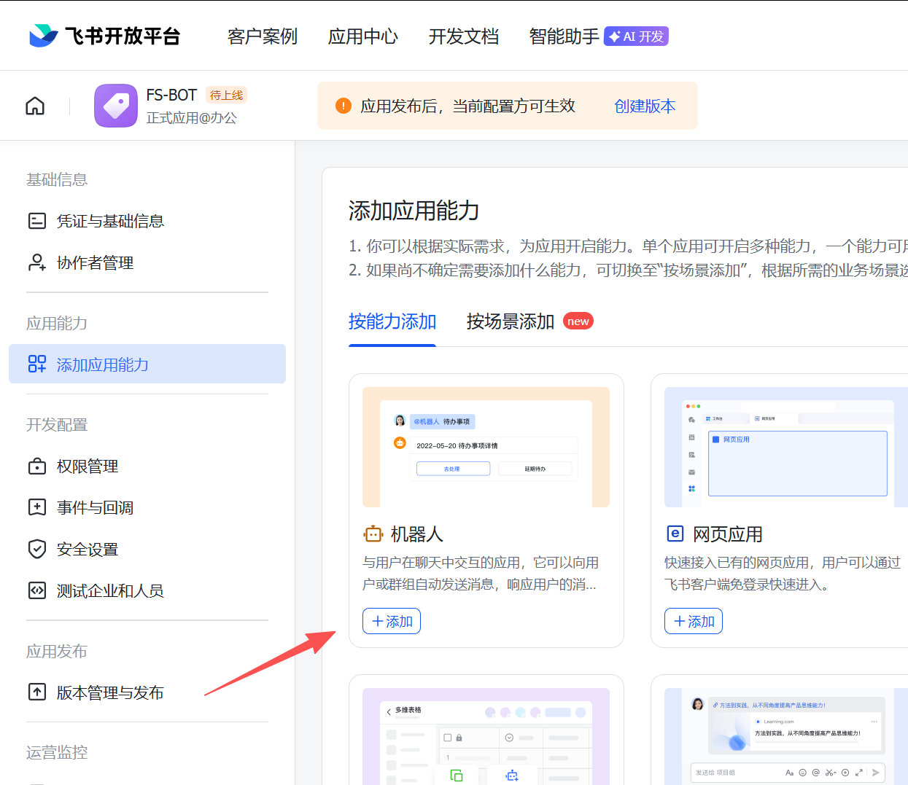Open 智能助手 in top navigation
908x785 pixels.
564,36
